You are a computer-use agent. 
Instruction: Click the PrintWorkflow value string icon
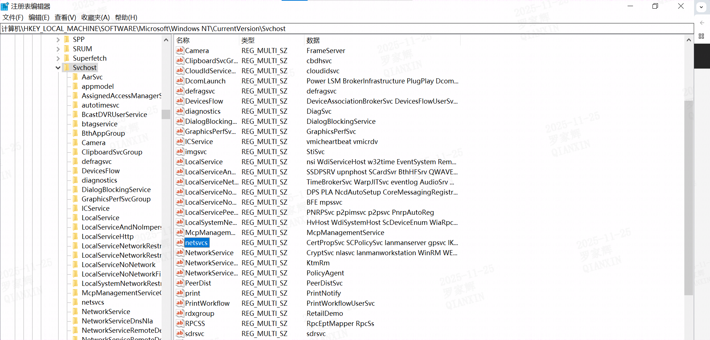[x=180, y=303]
